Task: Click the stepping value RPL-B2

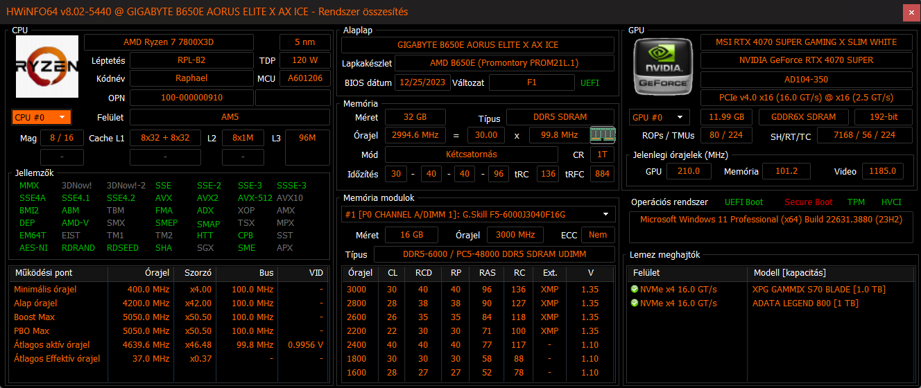Action: (x=191, y=60)
